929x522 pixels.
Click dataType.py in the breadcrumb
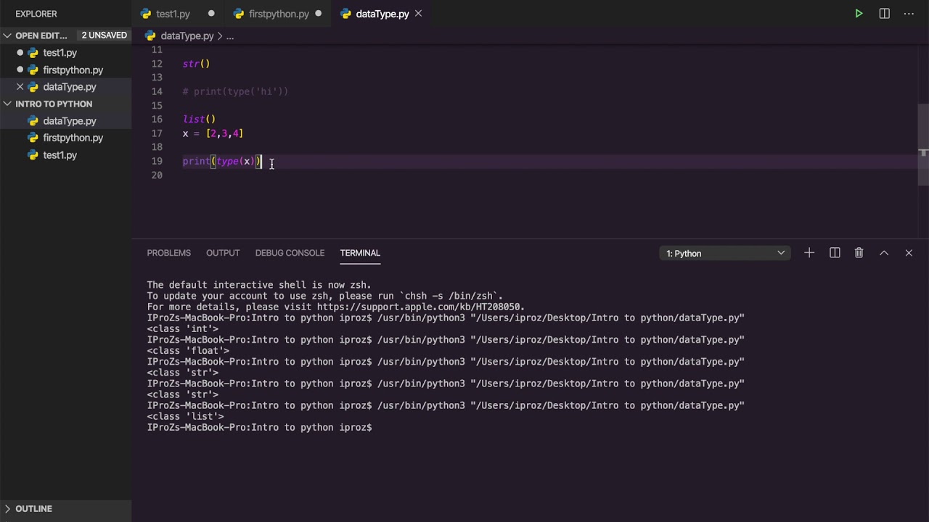[187, 36]
